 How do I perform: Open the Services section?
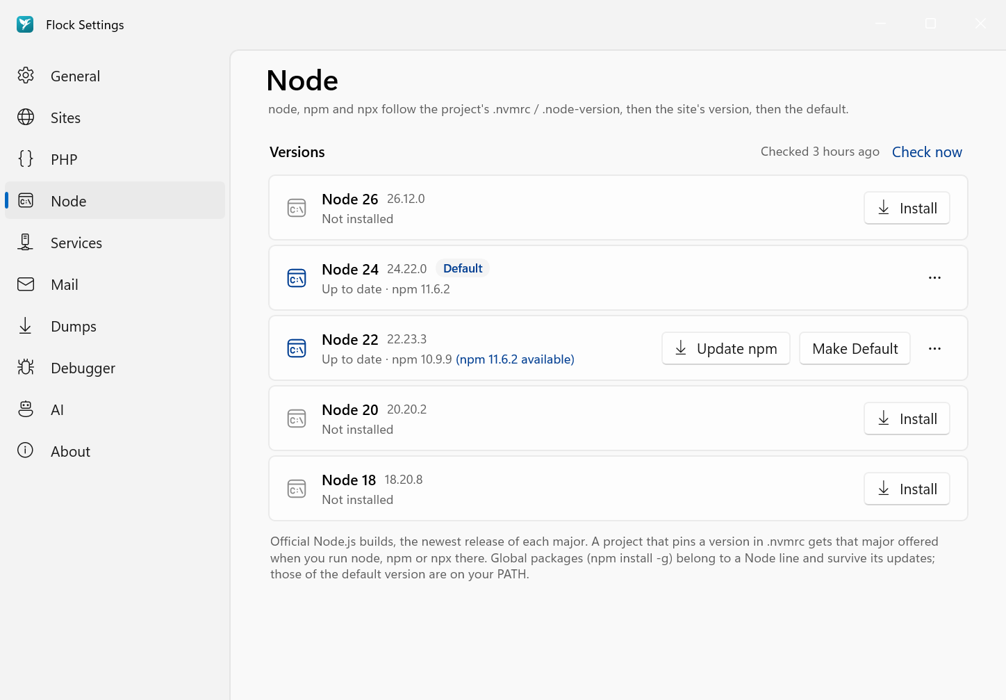[x=115, y=243]
